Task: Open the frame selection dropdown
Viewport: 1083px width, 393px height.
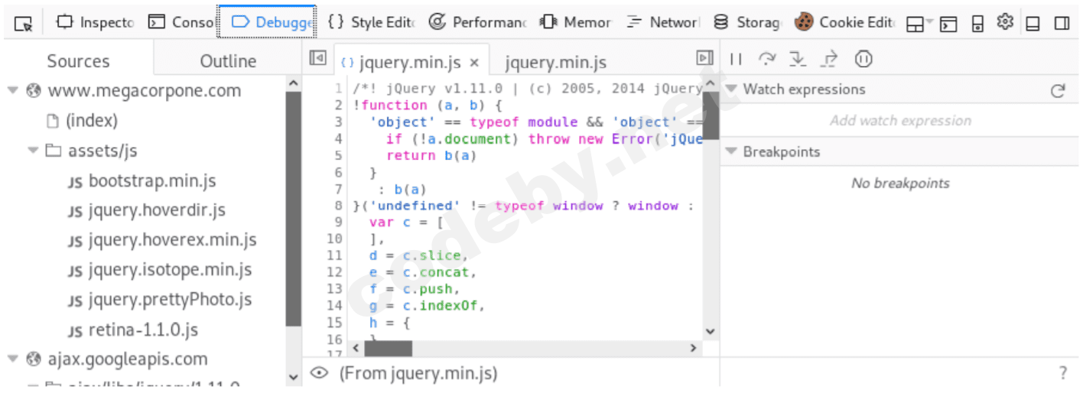Action: 920,24
